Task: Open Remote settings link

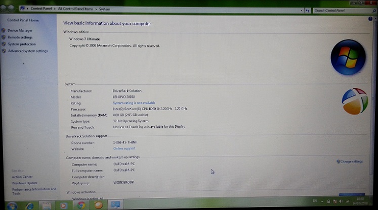Action: [x=20, y=37]
